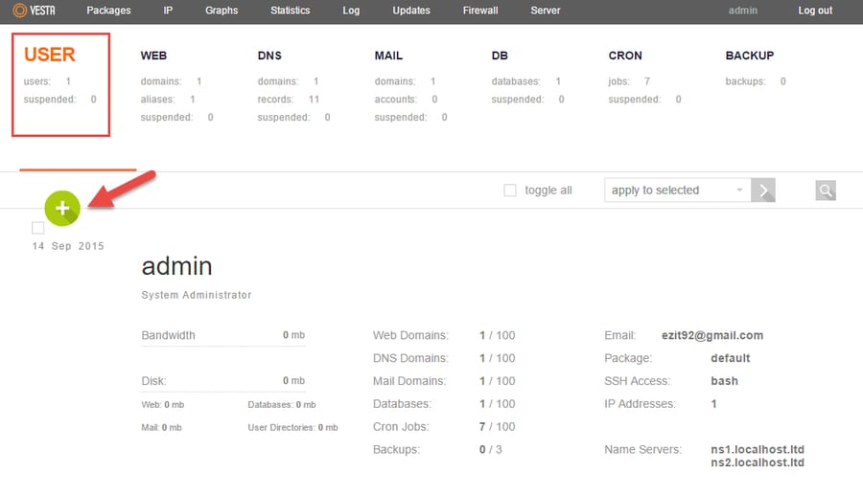Click the Bandwidth 0 mb value
863x495 pixels.
click(294, 335)
